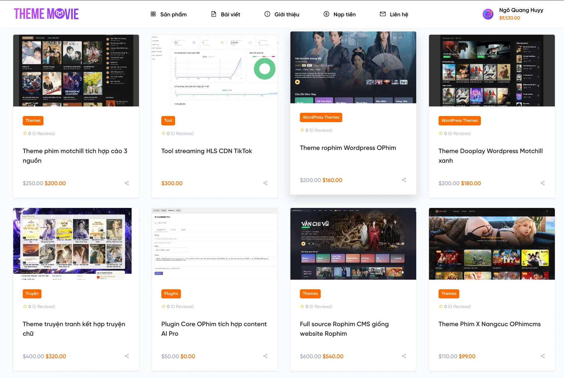Share the Theme Phim X Nangcuc product
Screen dimensions: 564x378
[543, 356]
